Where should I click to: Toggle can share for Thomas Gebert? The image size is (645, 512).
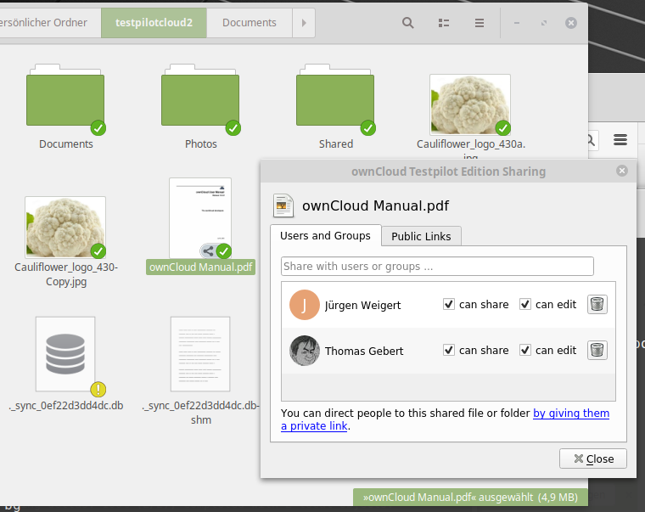[x=449, y=351]
